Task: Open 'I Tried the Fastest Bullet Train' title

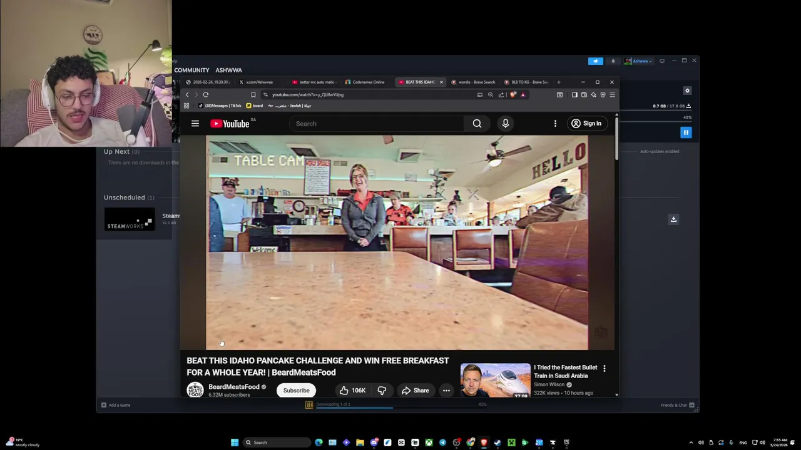Action: click(x=565, y=371)
